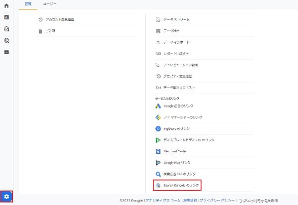
Task: Switch to the ユーザー tab
Action: [50, 4]
